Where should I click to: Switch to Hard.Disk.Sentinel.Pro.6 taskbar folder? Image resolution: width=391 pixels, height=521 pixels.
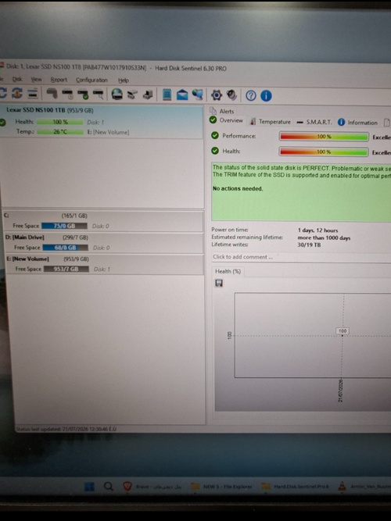coord(295,487)
